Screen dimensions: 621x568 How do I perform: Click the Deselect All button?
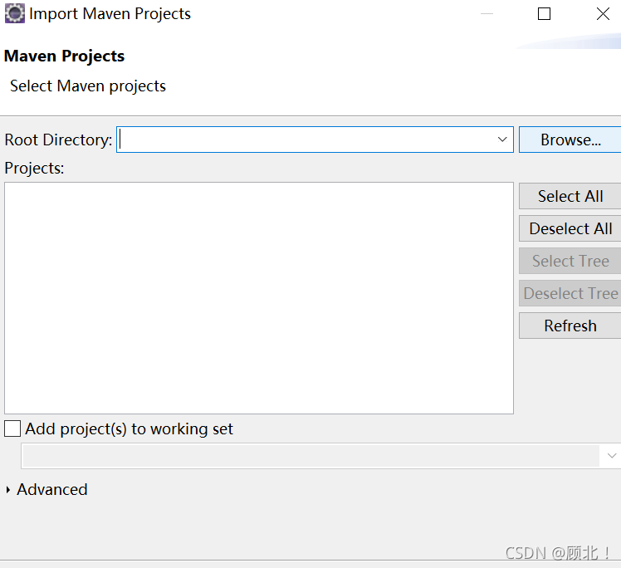(570, 228)
